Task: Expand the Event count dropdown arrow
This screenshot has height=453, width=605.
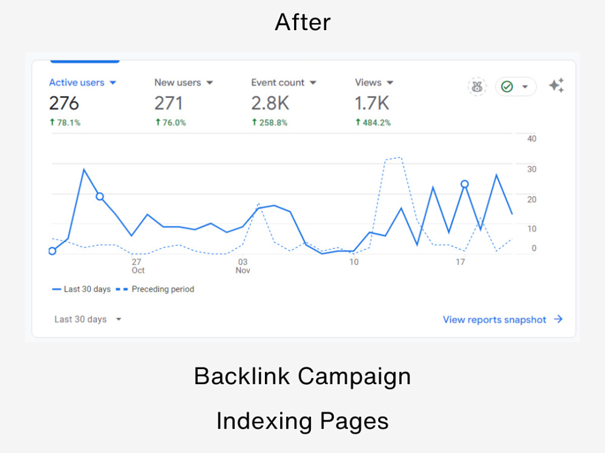Action: 313,83
